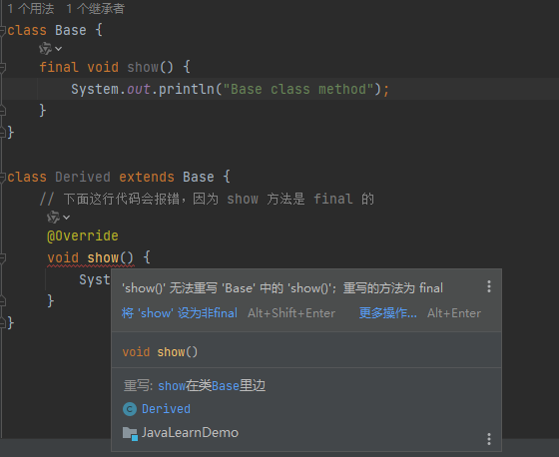Open the bottom three-dot menu in documentation popup
559x457 pixels.
click(x=489, y=439)
